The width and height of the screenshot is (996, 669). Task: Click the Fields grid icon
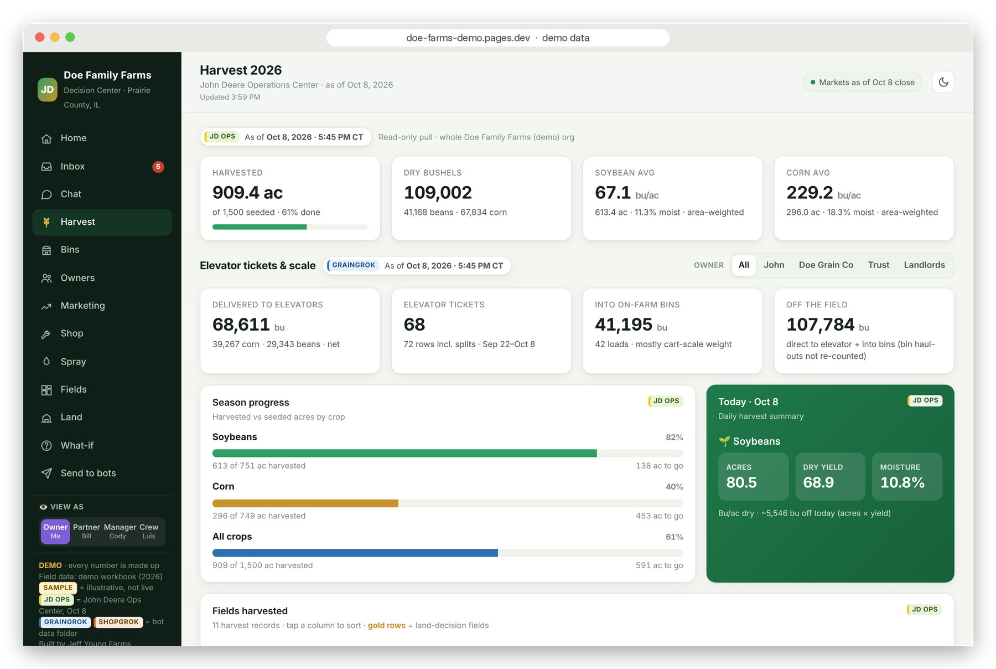[x=46, y=390]
